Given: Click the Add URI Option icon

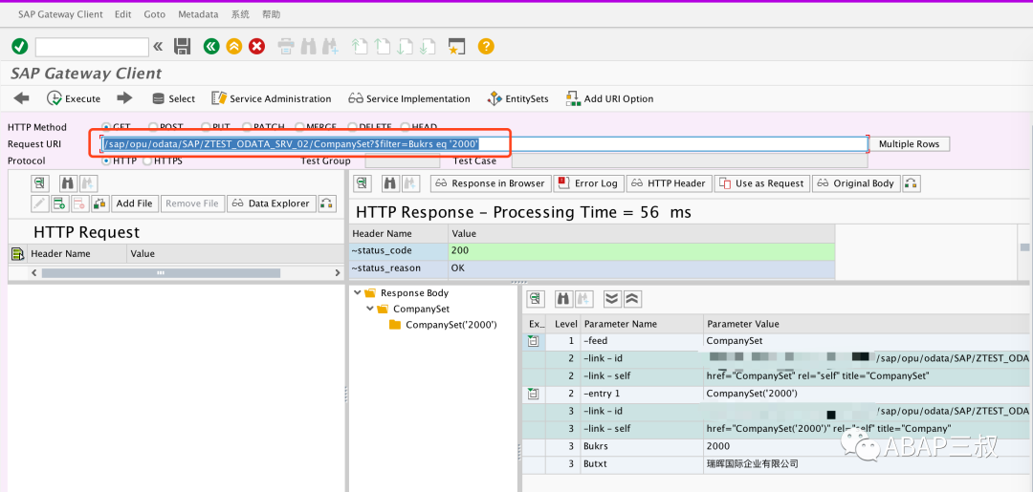Looking at the screenshot, I should [573, 98].
